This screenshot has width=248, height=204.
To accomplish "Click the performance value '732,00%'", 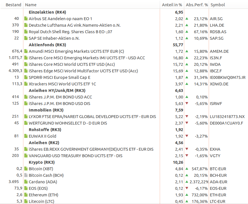I will [x=200, y=195].
